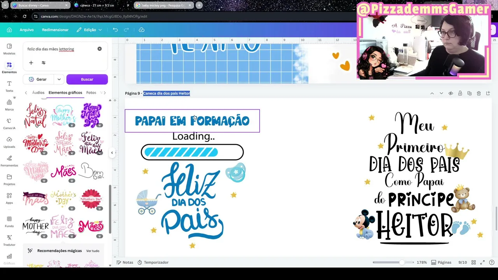Select the Elementos gráficos tab
This screenshot has height=280, width=498.
click(65, 93)
